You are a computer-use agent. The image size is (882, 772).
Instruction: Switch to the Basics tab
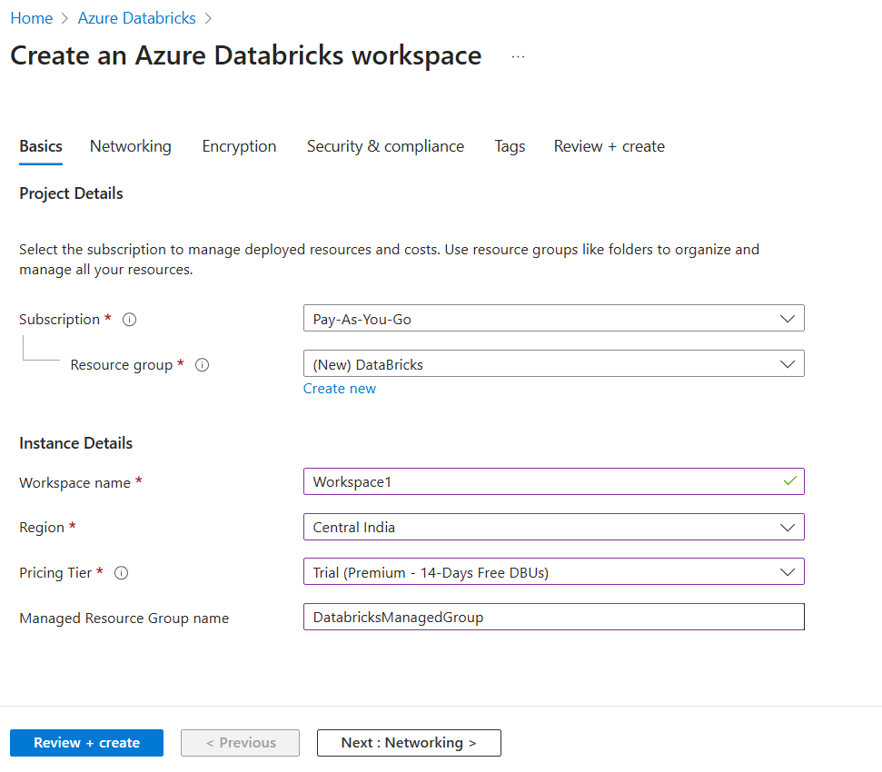point(41,147)
